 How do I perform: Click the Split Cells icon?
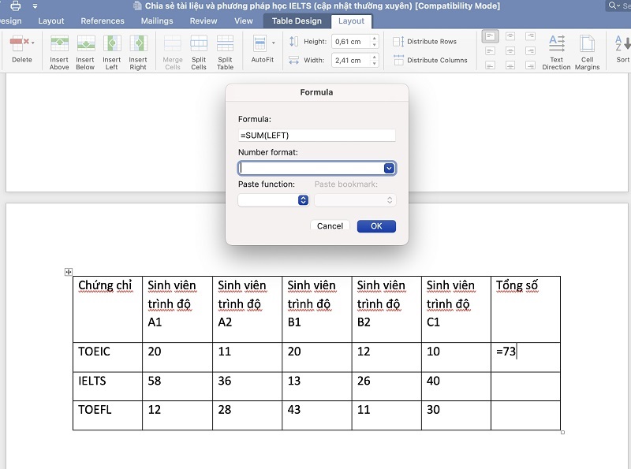click(x=199, y=44)
